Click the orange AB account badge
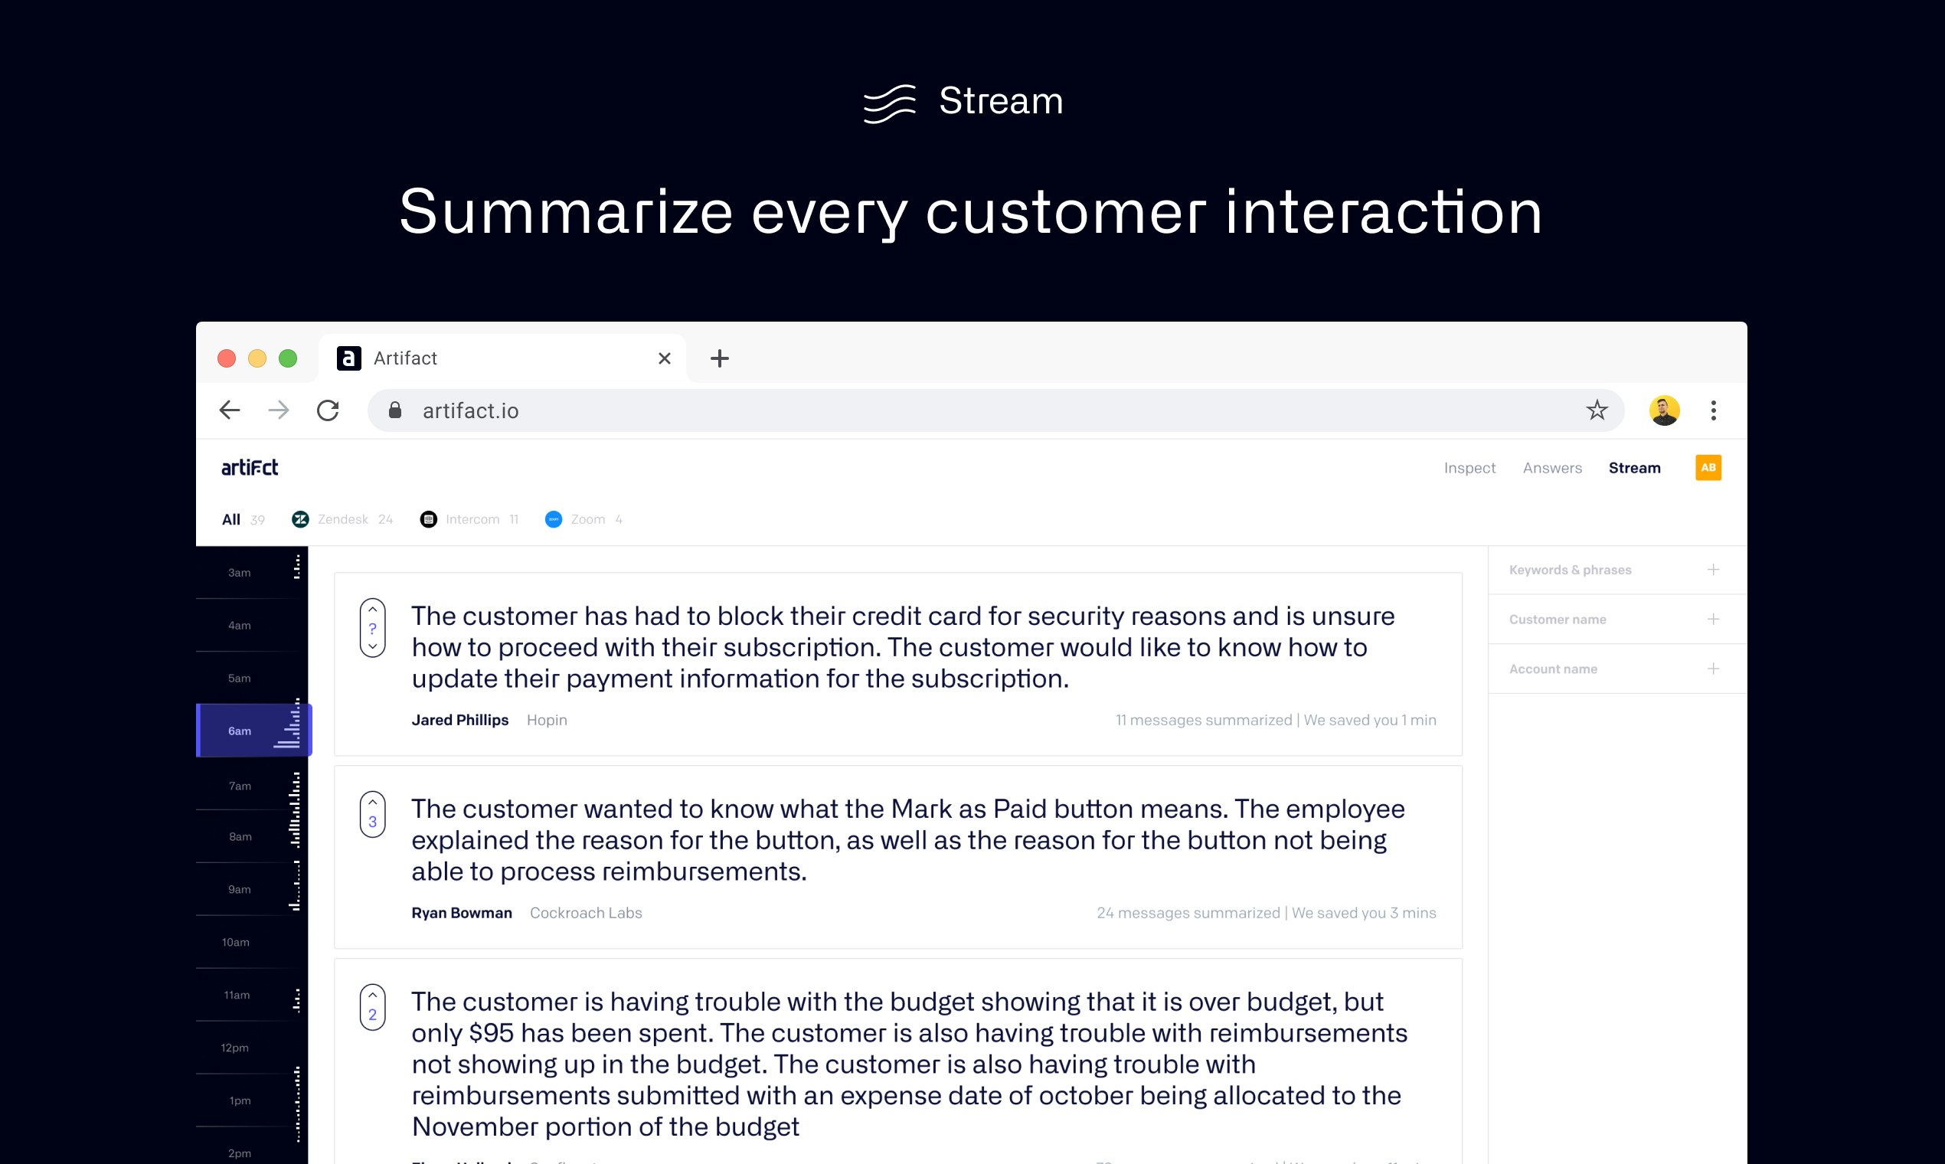This screenshot has height=1164, width=1945. pos(1708,467)
